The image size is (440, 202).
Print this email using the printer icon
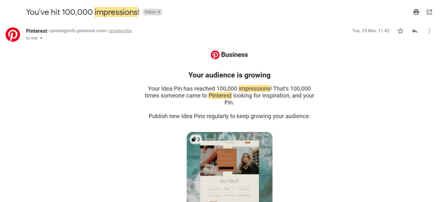416,12
